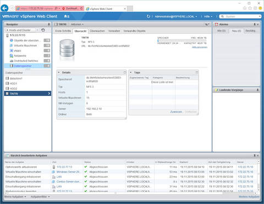The image size is (264, 204).
Task: Click the Alarme panel alarm icon
Action: click(217, 24)
